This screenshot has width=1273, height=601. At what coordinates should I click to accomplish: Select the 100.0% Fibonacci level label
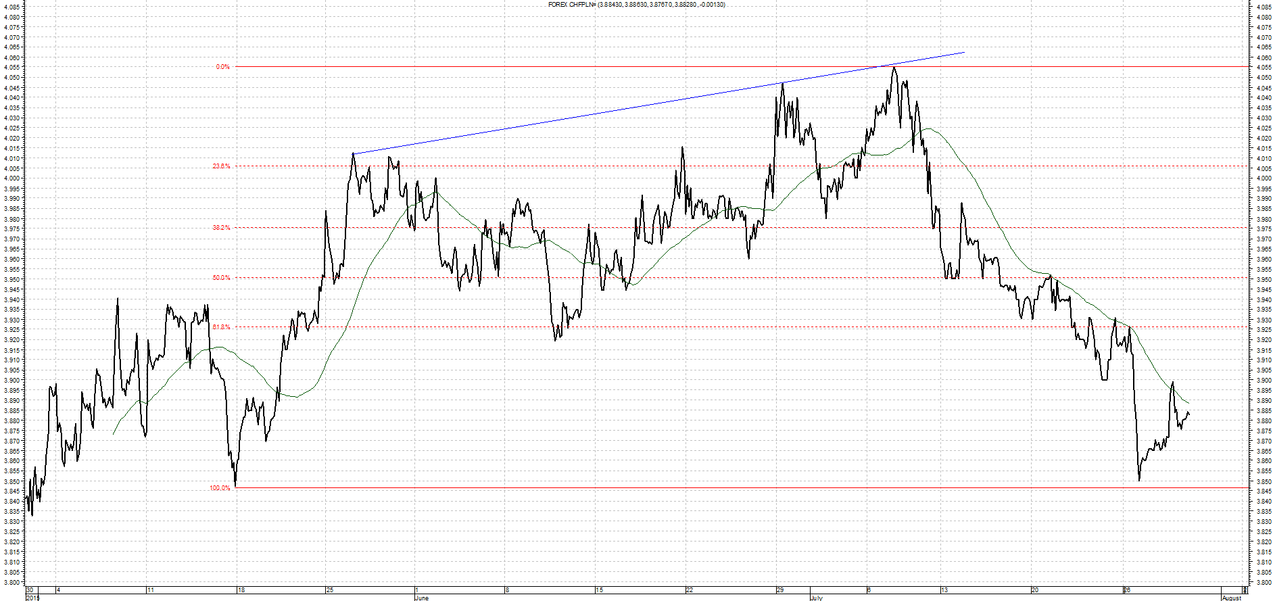click(220, 488)
